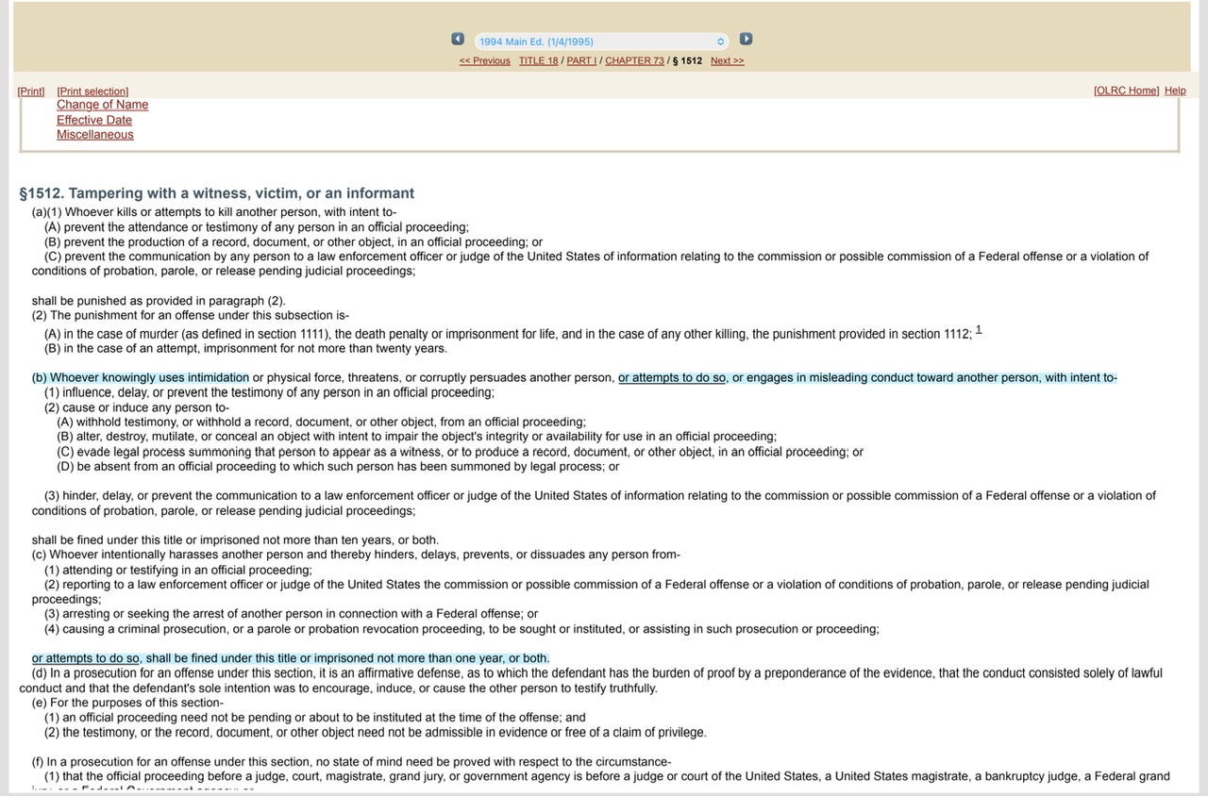This screenshot has width=1208, height=796.
Task: Click 'shall be punished as provided in paragraph (2).'
Action: 159,301
